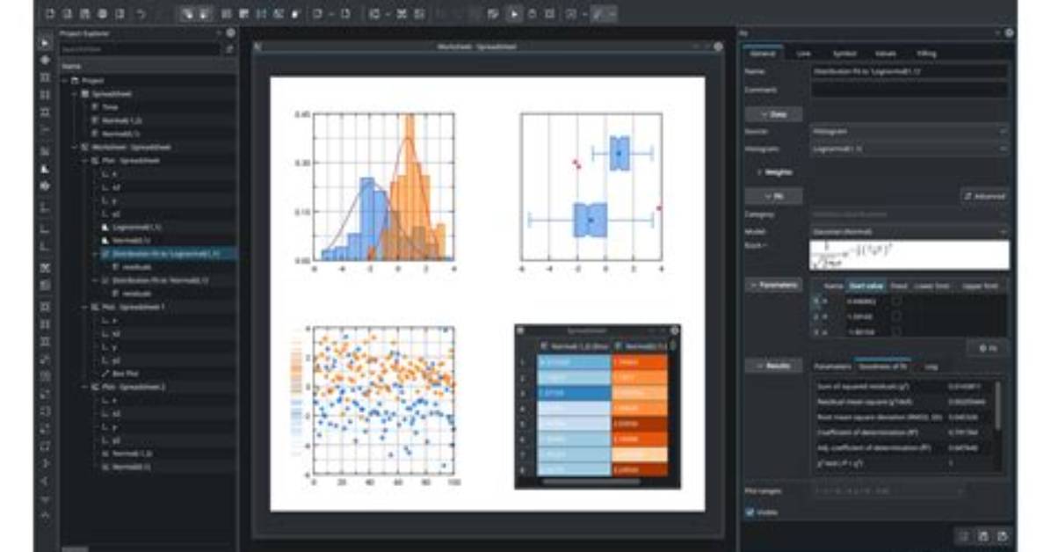
Task: Click the results list vertical scrollbar
Action: click(x=998, y=406)
